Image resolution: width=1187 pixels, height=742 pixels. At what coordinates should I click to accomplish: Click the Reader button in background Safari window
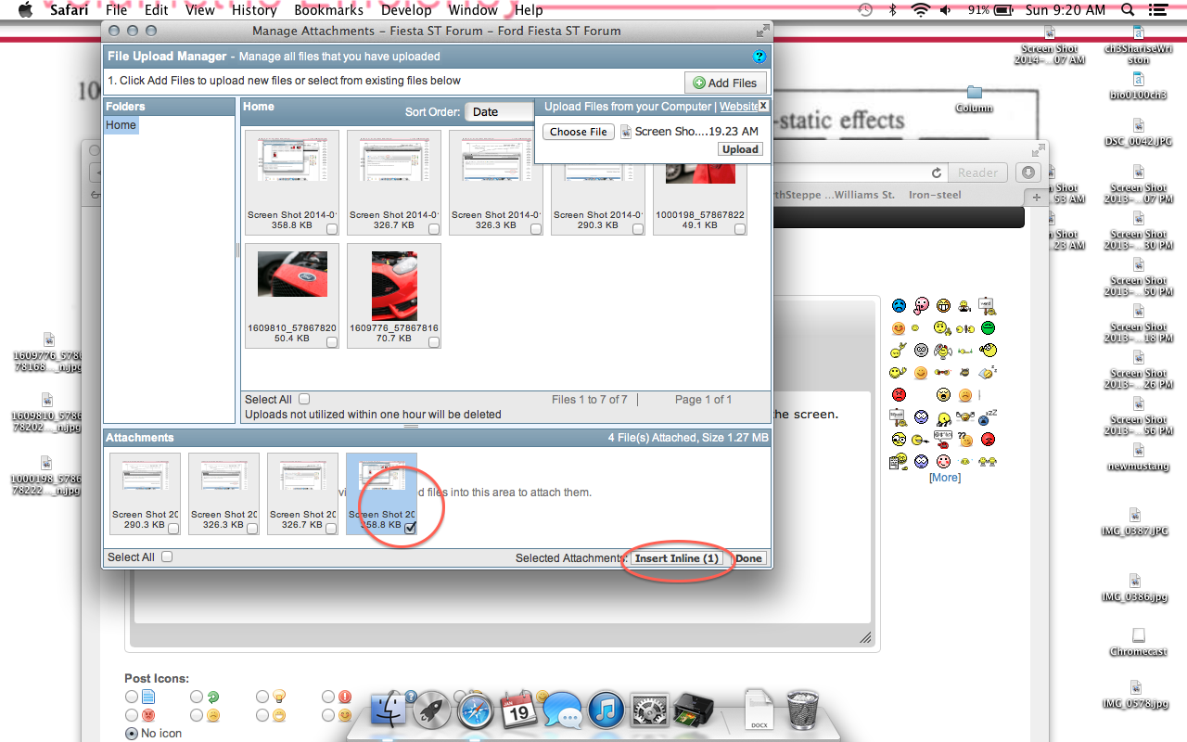(x=977, y=173)
